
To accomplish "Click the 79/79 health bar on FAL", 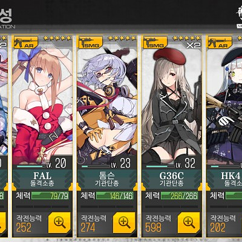I will (x=50, y=195).
